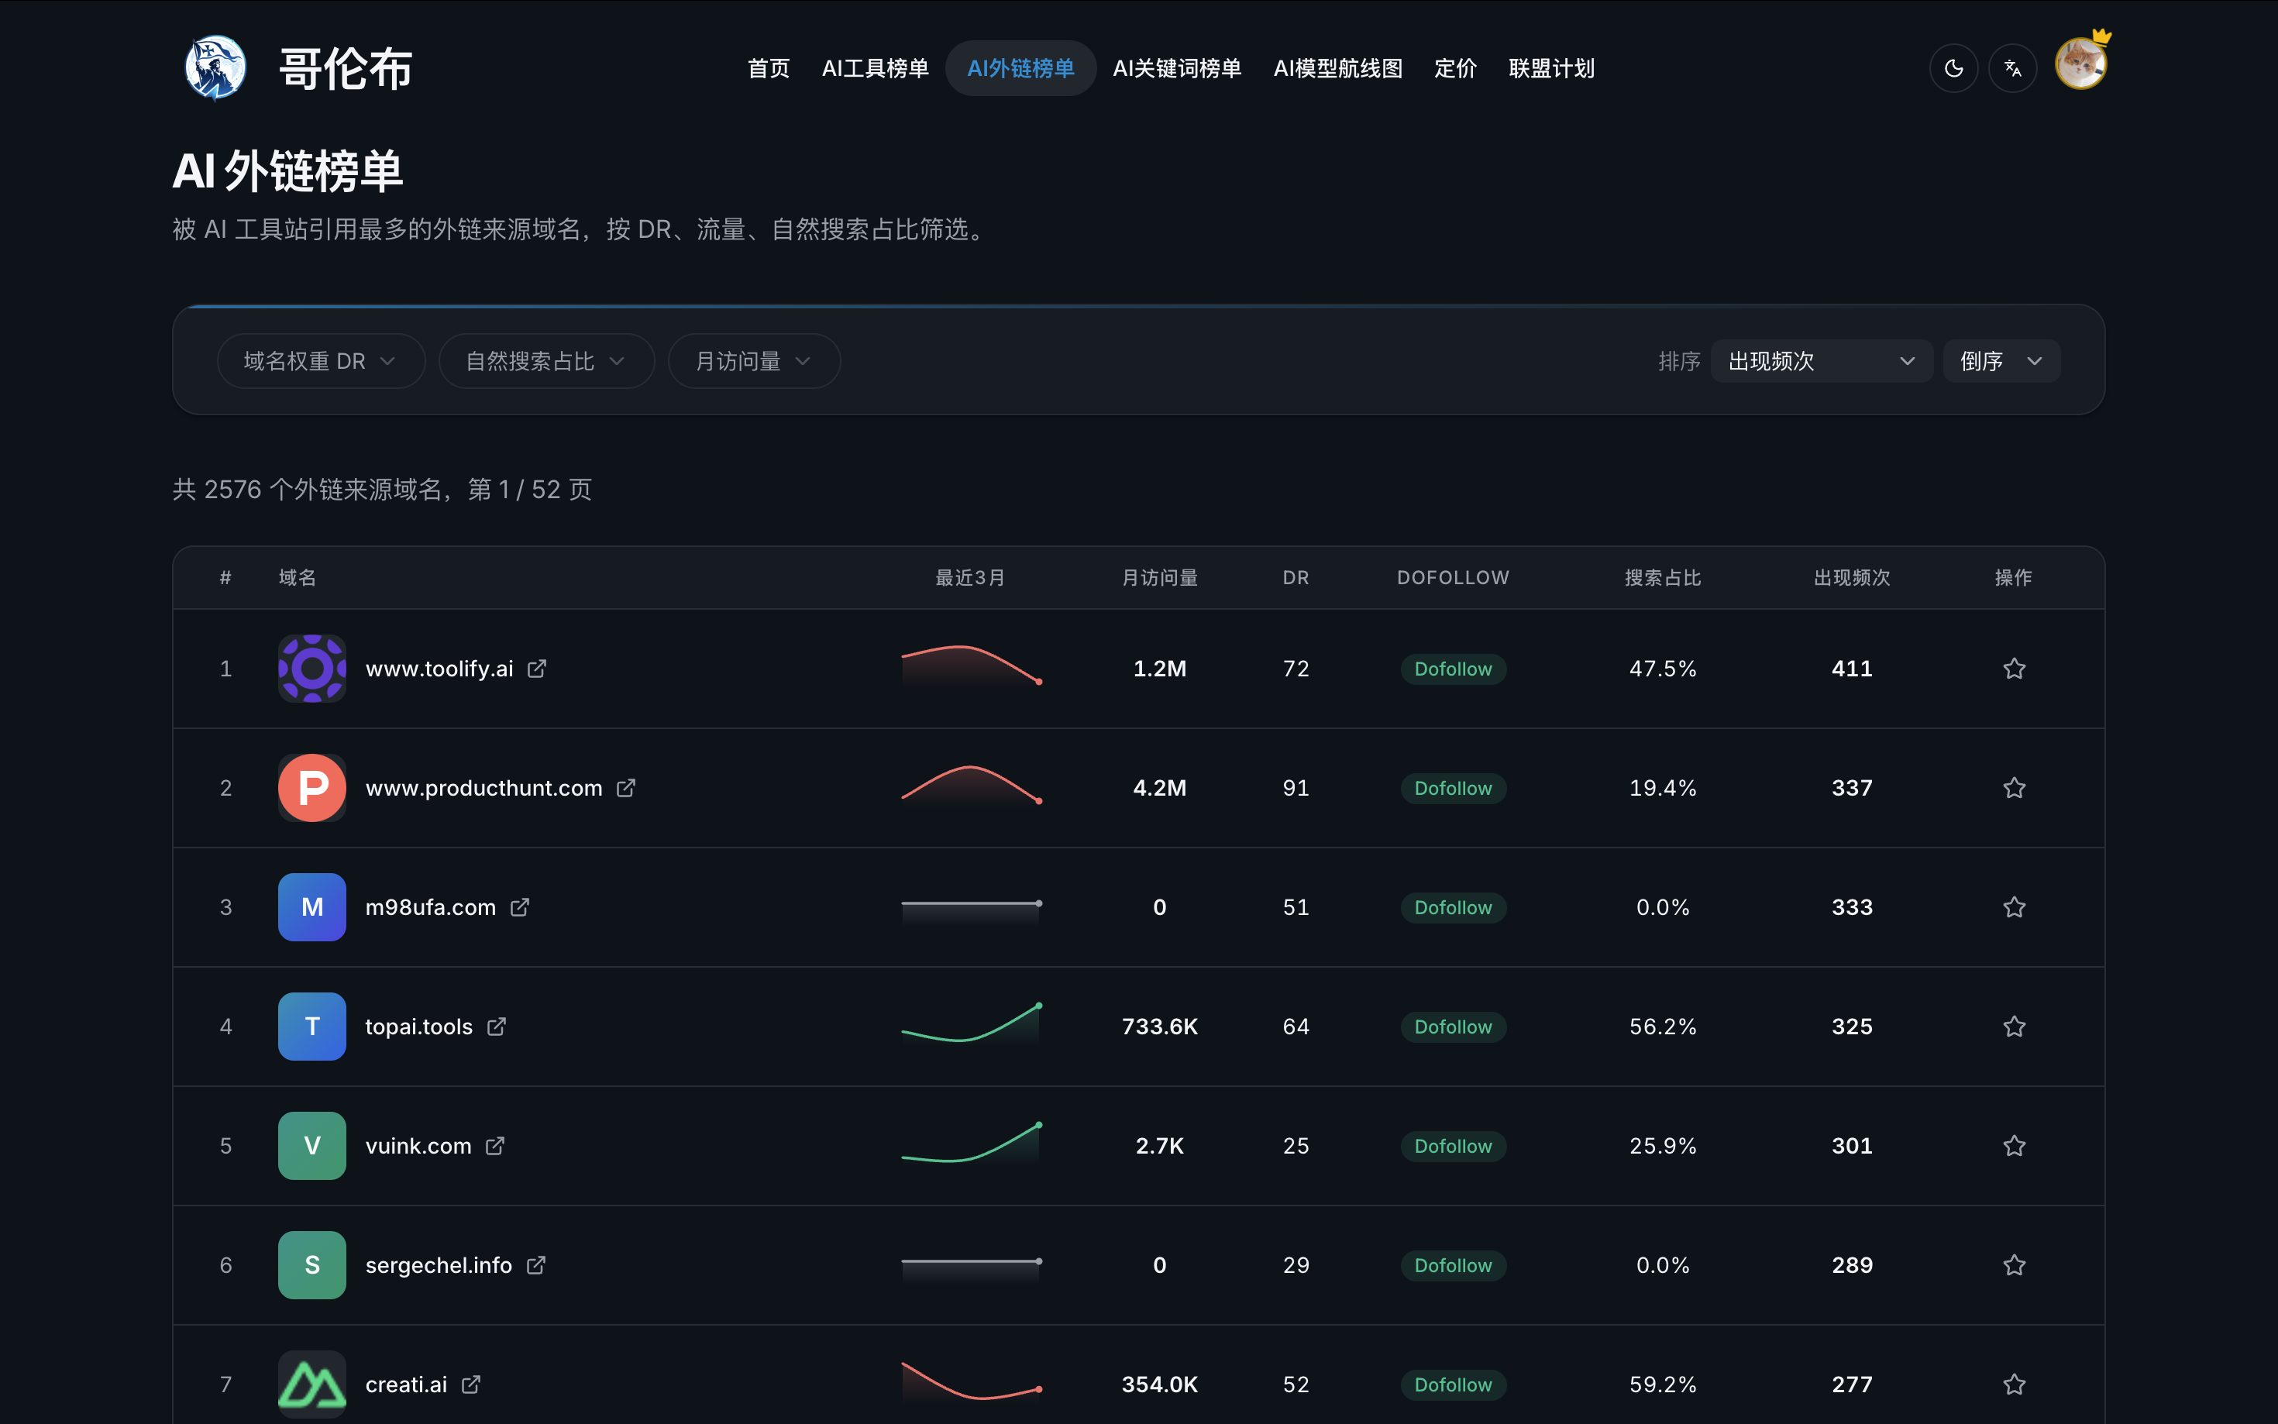Open the www.producthunt.com domain link
The height and width of the screenshot is (1424, 2278).
483,788
